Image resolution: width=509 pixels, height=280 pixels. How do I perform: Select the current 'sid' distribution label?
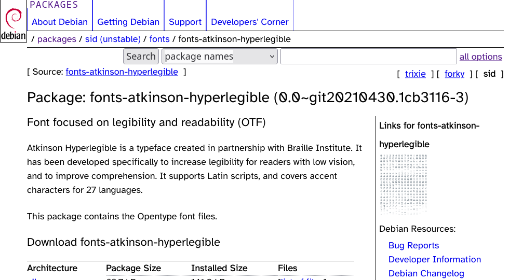coord(489,74)
